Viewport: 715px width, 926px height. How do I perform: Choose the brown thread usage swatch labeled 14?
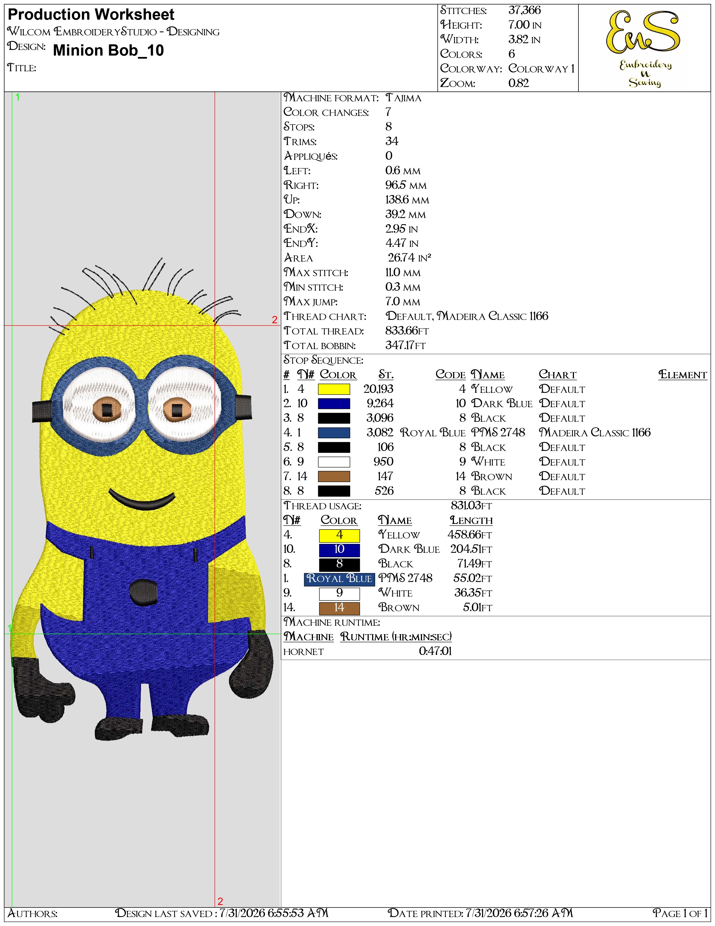click(339, 608)
